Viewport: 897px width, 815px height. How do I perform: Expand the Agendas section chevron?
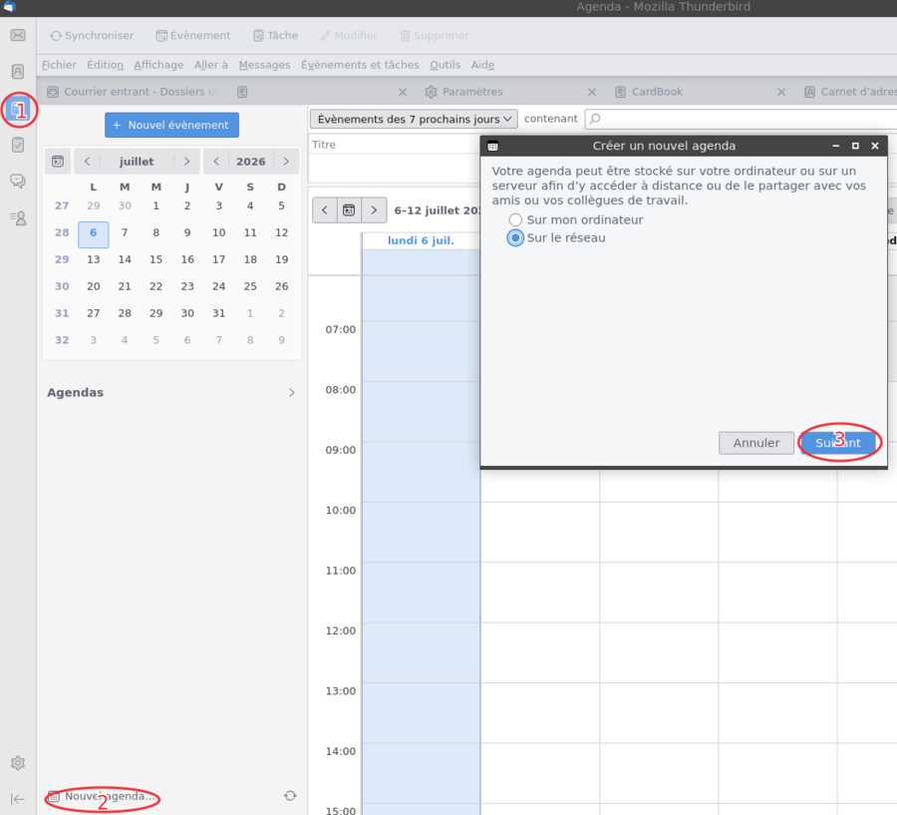292,392
